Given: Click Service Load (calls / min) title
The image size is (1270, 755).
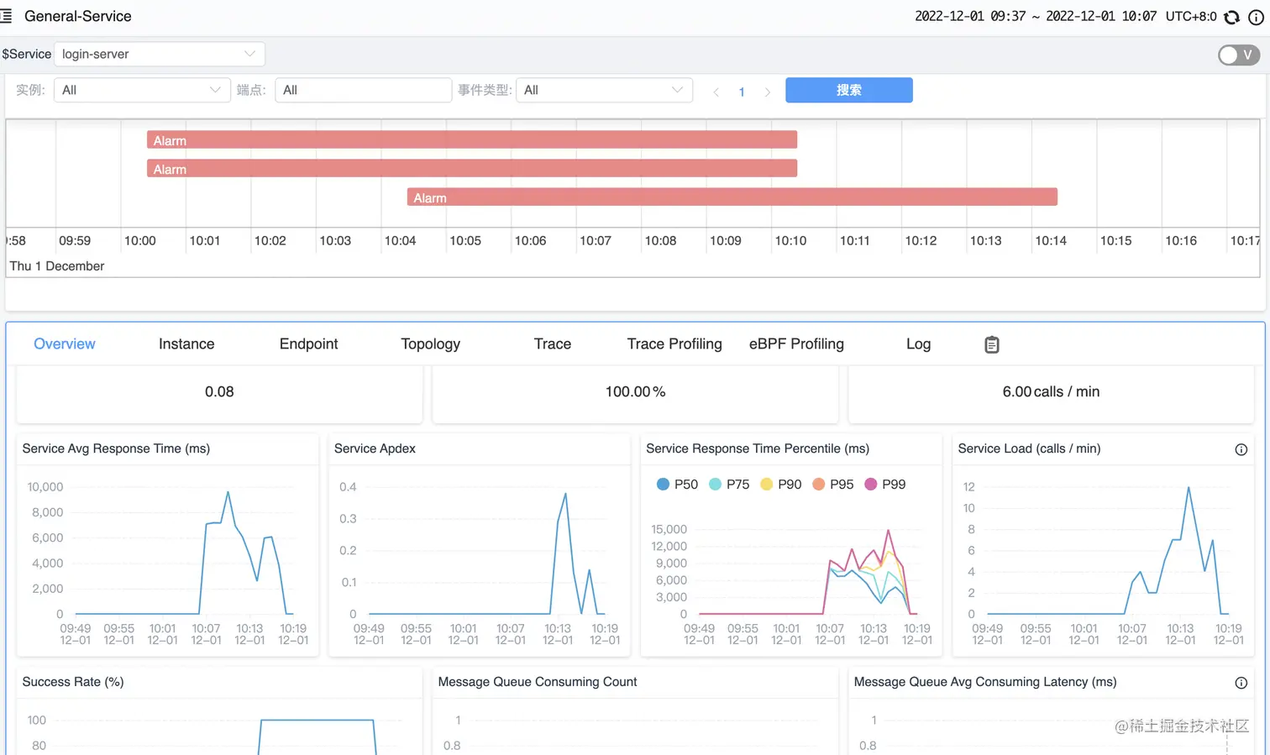Looking at the screenshot, I should click(x=1029, y=448).
